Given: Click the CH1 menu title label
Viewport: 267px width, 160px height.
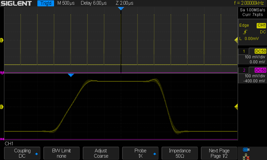Looking at the screenshot, I should point(9,144).
